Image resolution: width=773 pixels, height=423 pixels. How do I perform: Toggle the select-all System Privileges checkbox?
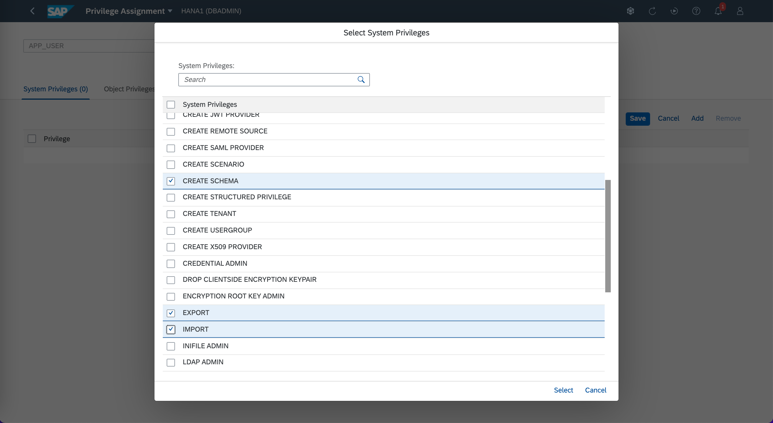click(x=171, y=104)
